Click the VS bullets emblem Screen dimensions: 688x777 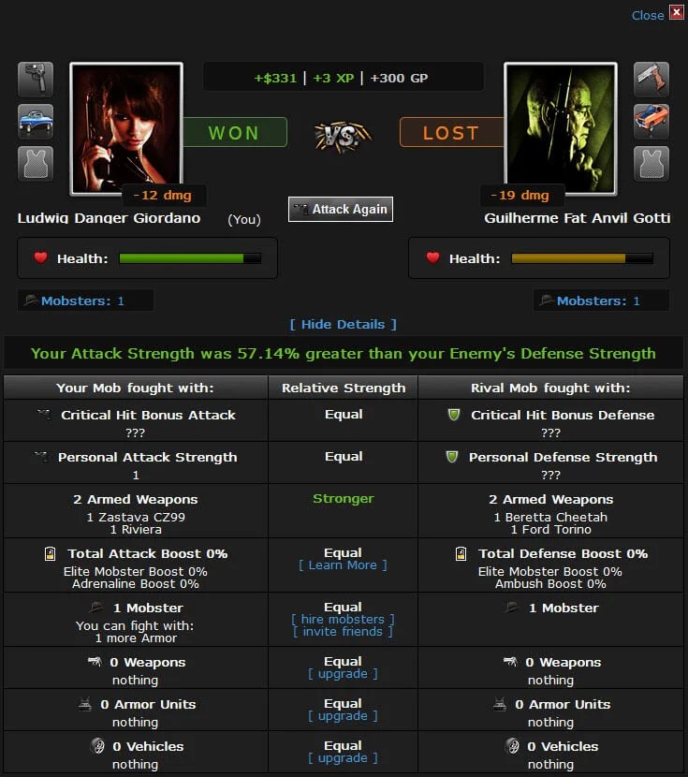point(343,135)
